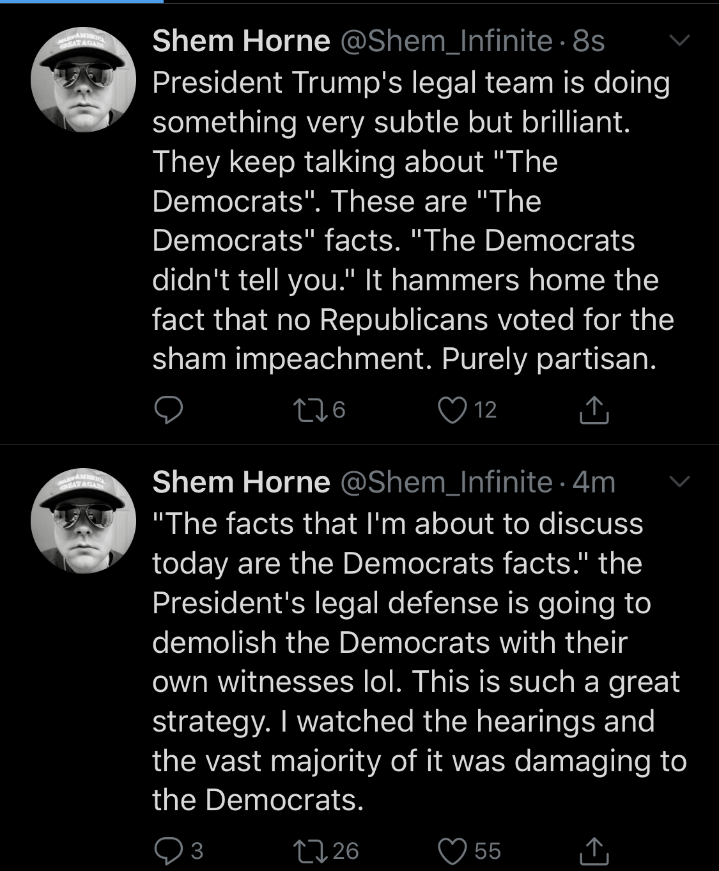Click the 4m timestamp on second tweet

point(594,482)
